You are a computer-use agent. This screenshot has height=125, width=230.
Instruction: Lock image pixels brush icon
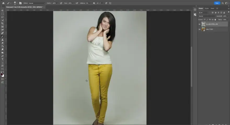click(207, 20)
